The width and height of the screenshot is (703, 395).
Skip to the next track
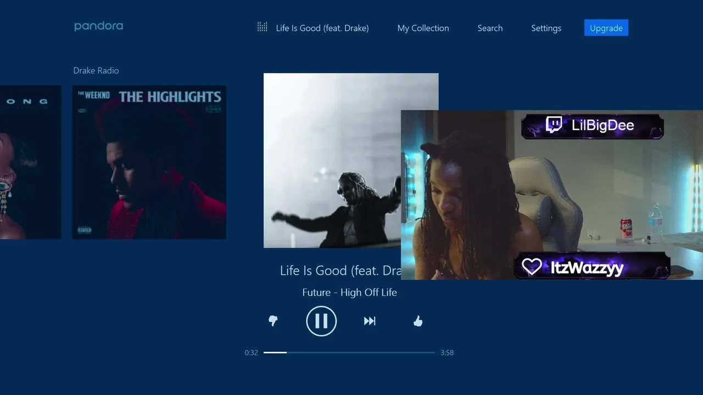point(370,321)
